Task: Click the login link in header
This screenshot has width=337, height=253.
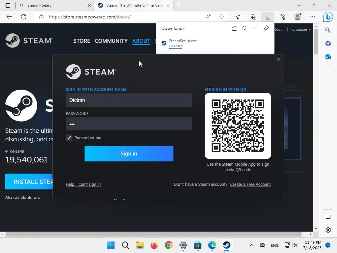Action: (x=279, y=29)
